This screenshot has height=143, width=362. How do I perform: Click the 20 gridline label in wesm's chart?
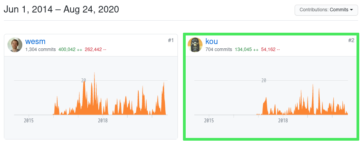pos(83,80)
